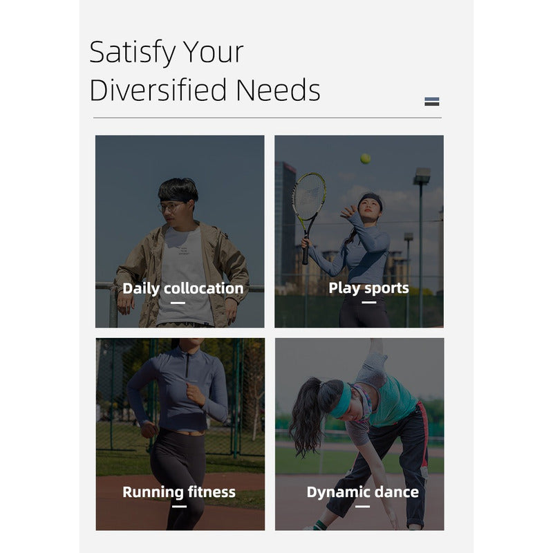The width and height of the screenshot is (553, 553).
Task: Open the Play sports photo tile
Action: click(359, 232)
